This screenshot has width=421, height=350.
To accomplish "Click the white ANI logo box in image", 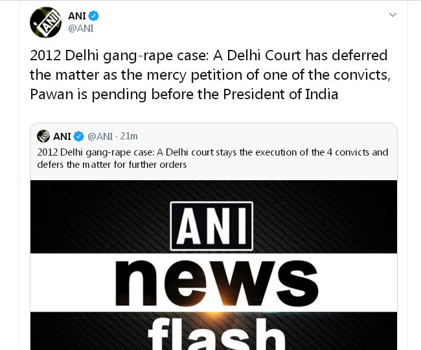I will [212, 226].
